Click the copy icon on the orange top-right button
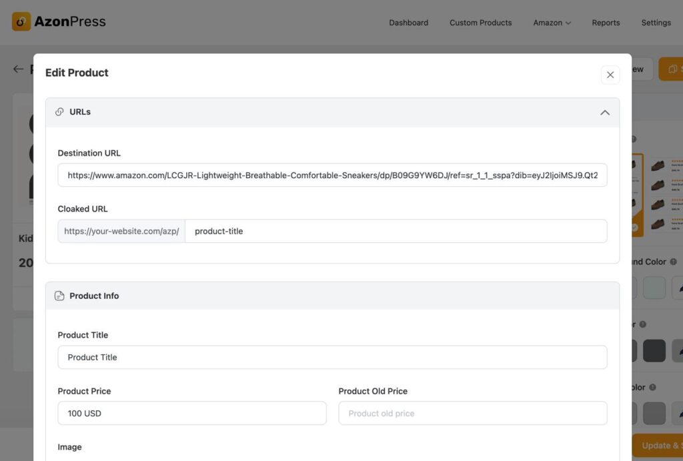 671,69
